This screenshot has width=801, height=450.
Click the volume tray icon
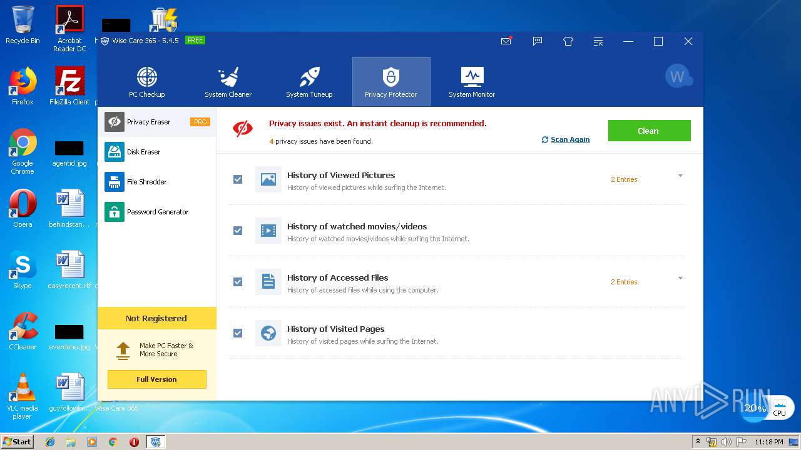click(727, 442)
